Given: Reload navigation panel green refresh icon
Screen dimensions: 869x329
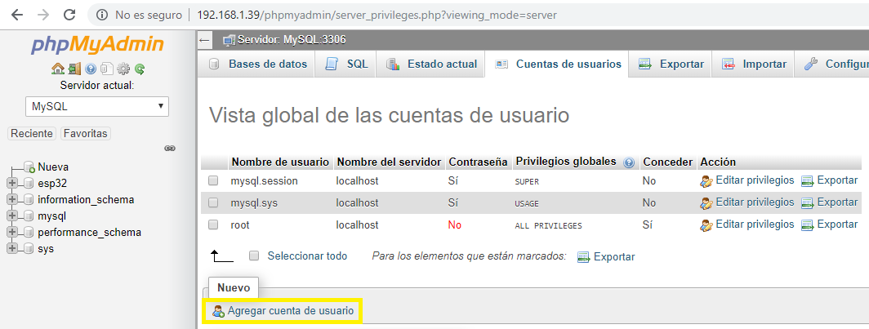Looking at the screenshot, I should [x=140, y=69].
